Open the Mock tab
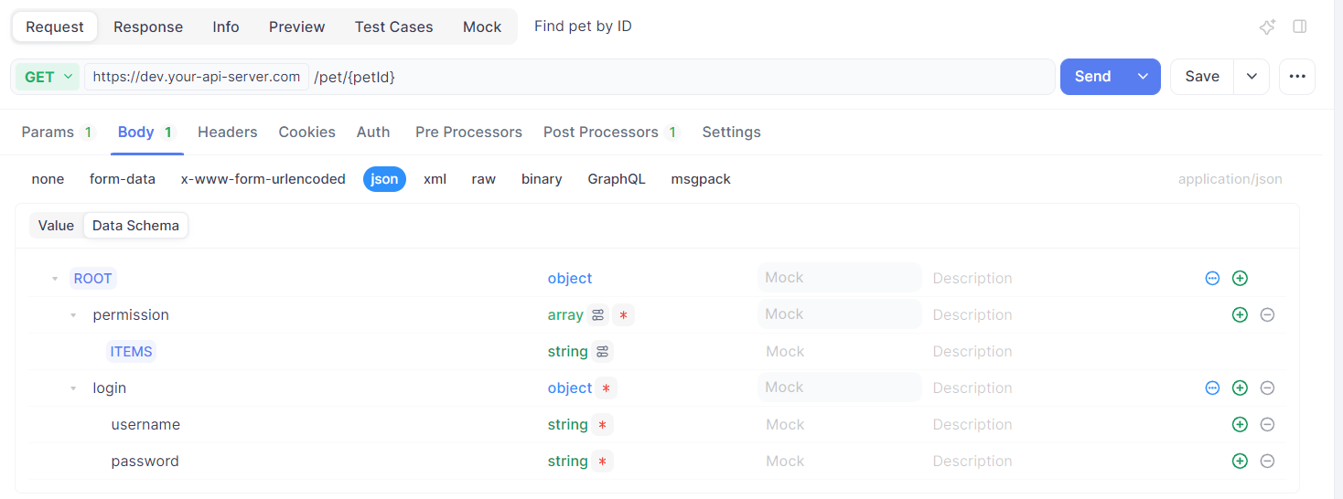 pos(482,27)
